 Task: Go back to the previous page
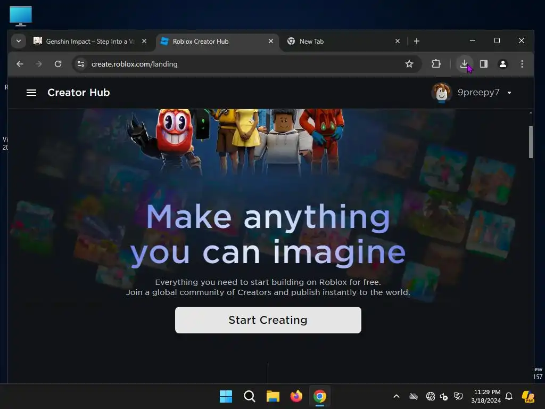pyautogui.click(x=20, y=64)
